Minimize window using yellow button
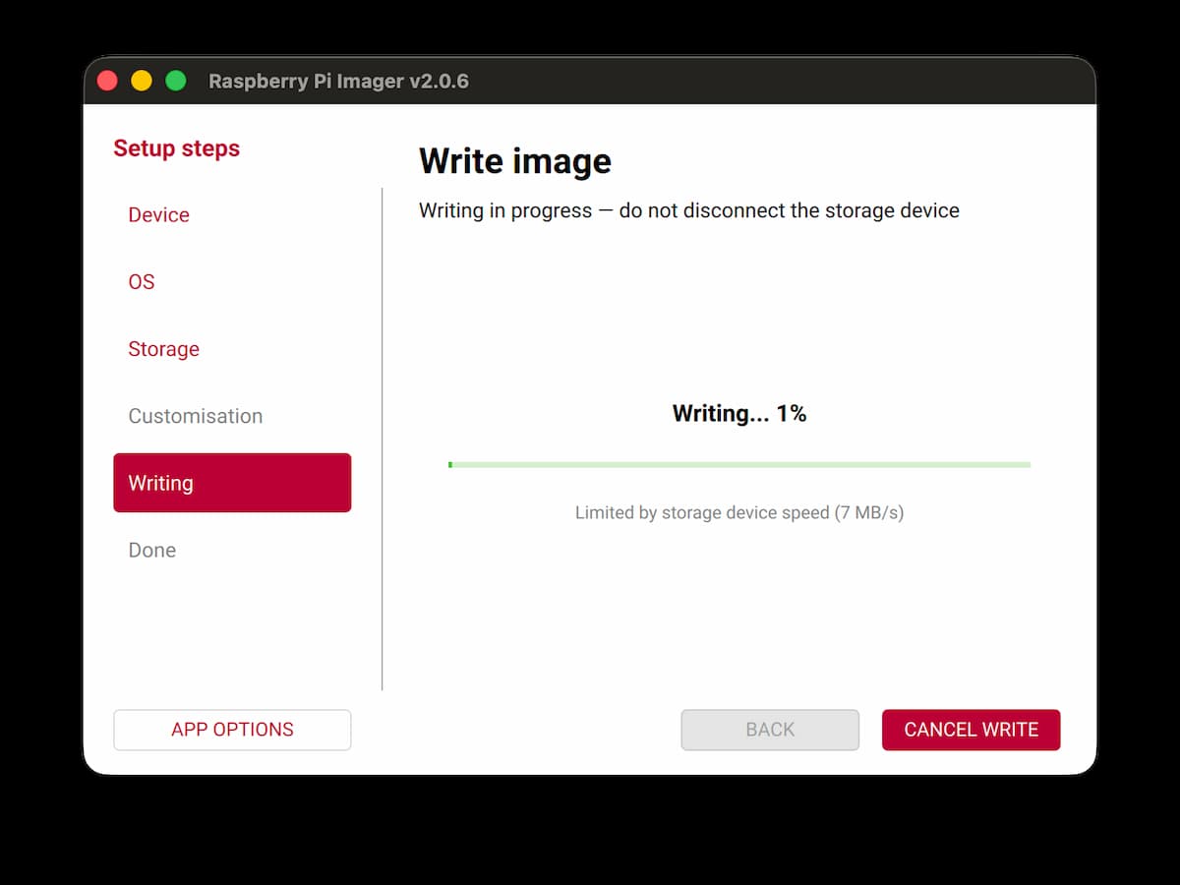1180x885 pixels. [142, 81]
